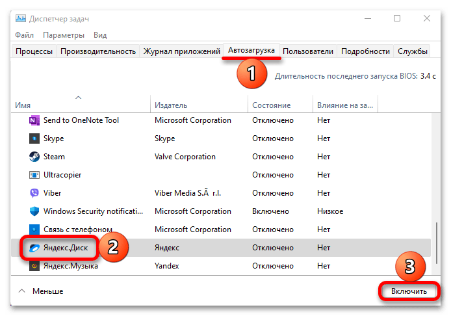The height and width of the screenshot is (316, 451).
Task: Sort by the Имя column header
Action: pos(81,105)
